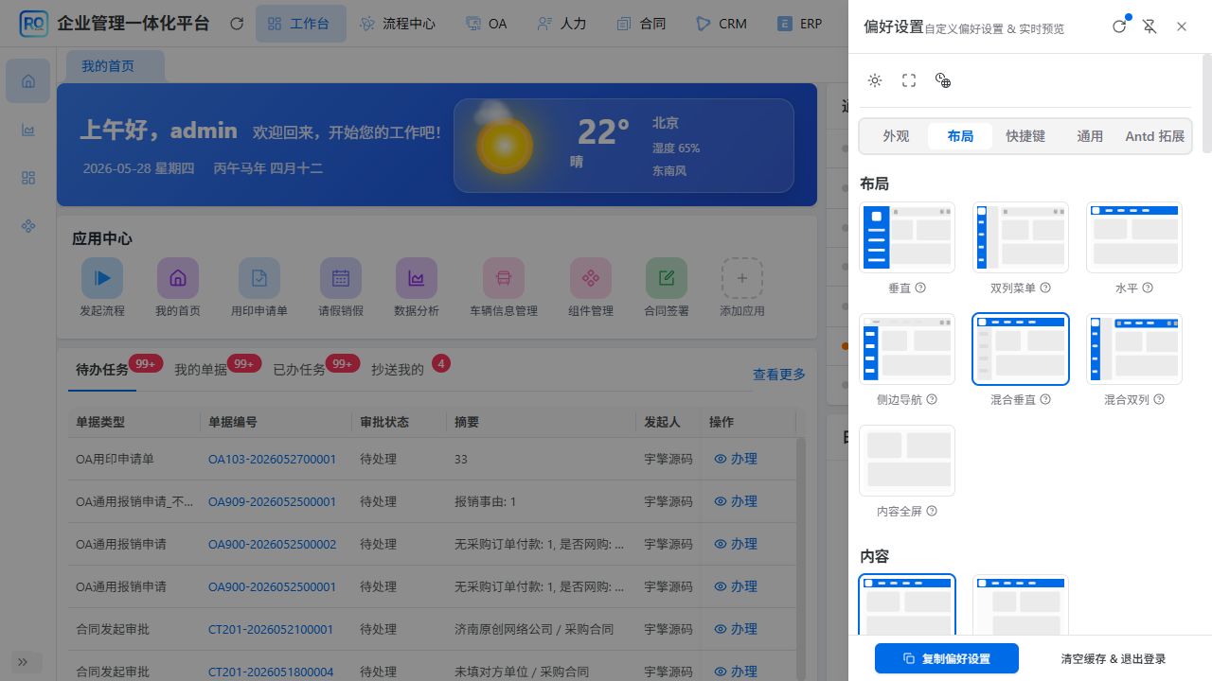Select the 内容全屏 layout thumbnail

(x=907, y=461)
